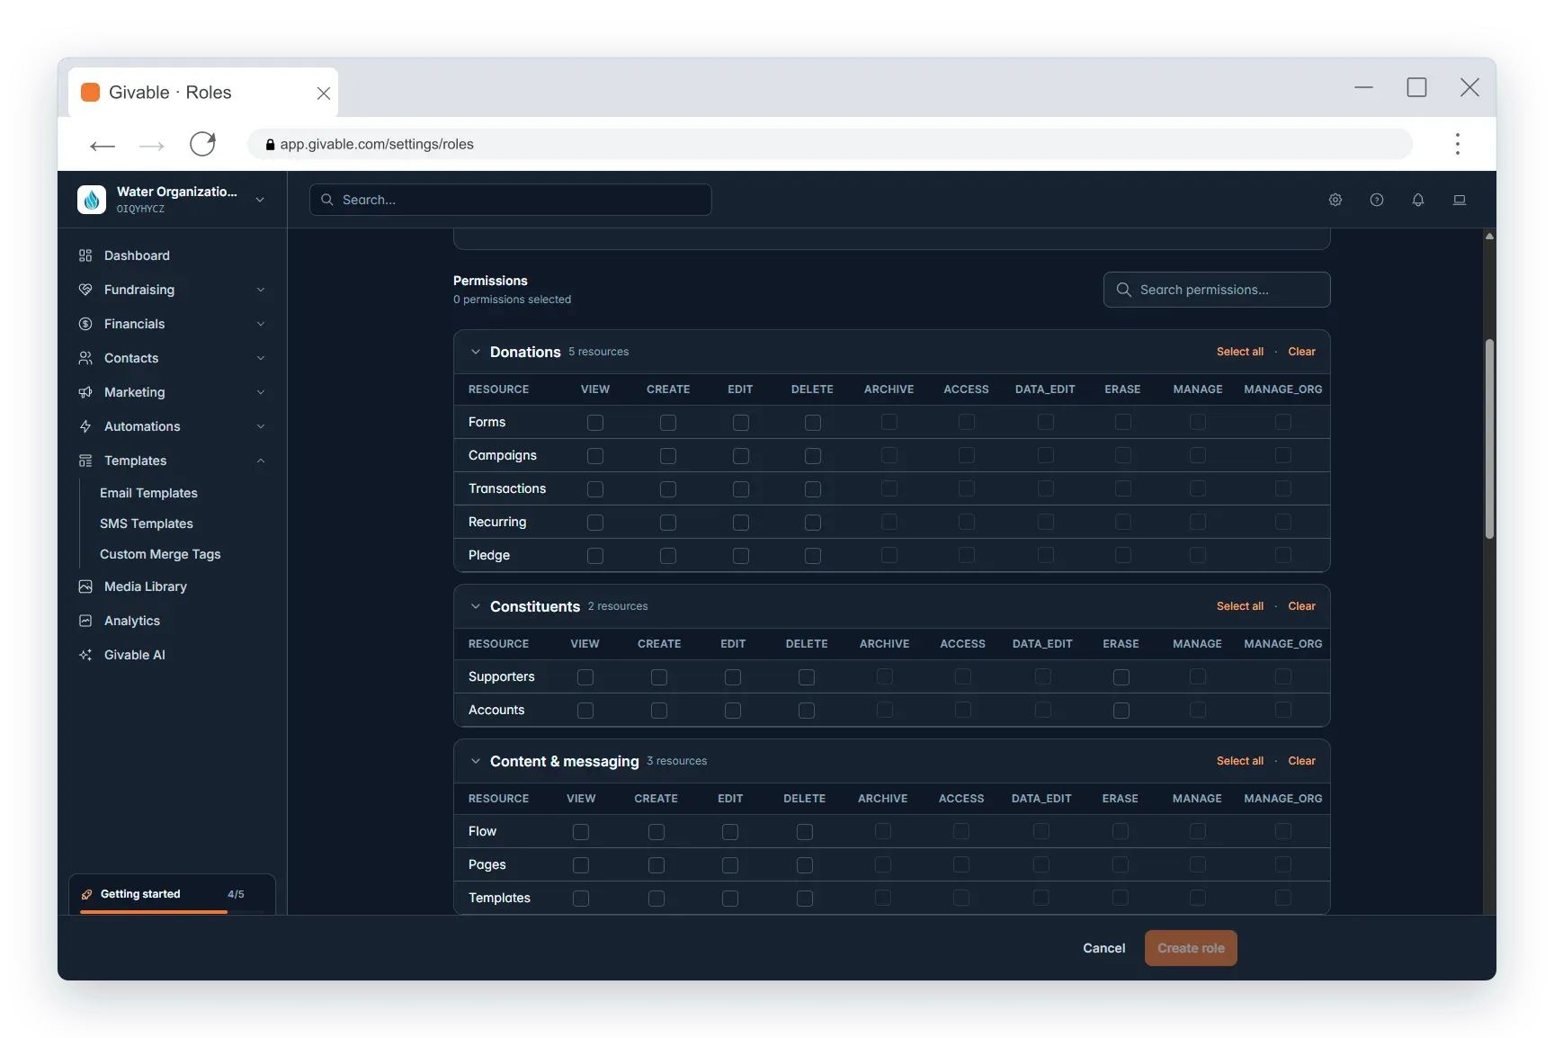Open Email Templates in sidebar

click(148, 493)
